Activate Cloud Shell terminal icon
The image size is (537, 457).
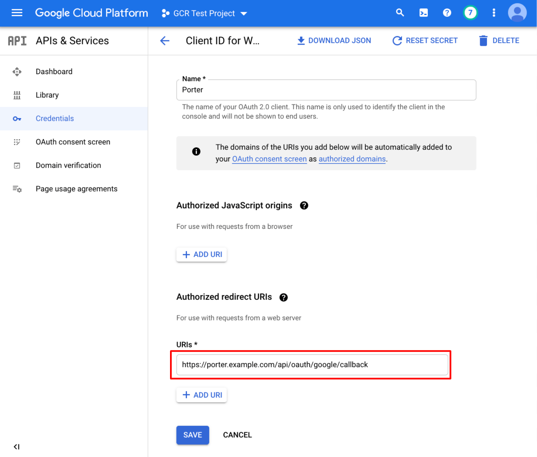424,13
